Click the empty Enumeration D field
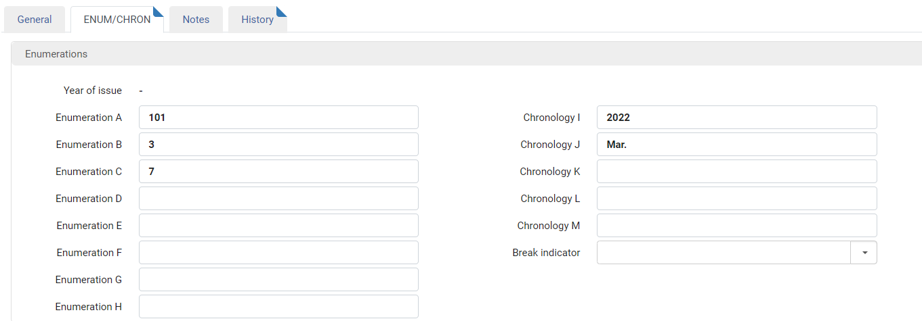This screenshot has width=922, height=321. (x=278, y=199)
